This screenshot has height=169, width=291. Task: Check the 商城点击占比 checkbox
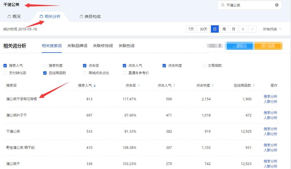[85, 73]
